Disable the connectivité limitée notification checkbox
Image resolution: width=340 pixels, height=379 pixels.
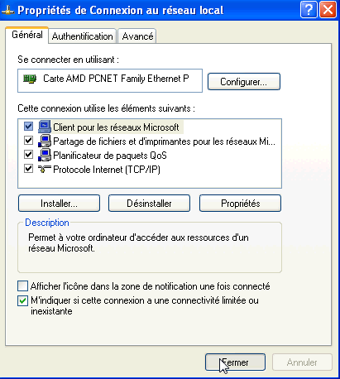tap(22, 300)
